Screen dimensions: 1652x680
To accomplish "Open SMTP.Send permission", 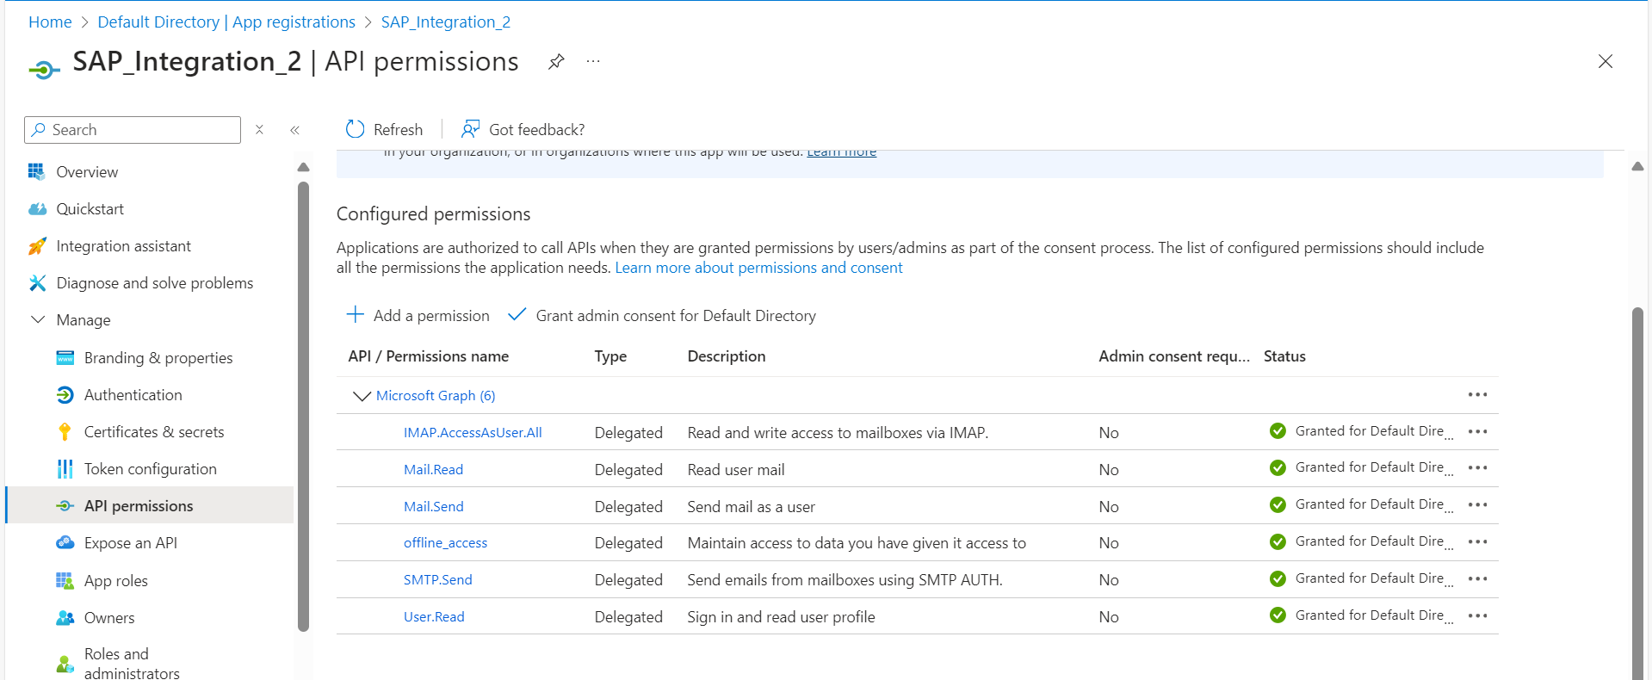I will click(x=438, y=580).
